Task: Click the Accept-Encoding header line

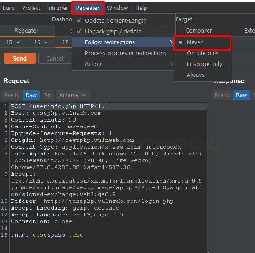Action: (x=65, y=208)
